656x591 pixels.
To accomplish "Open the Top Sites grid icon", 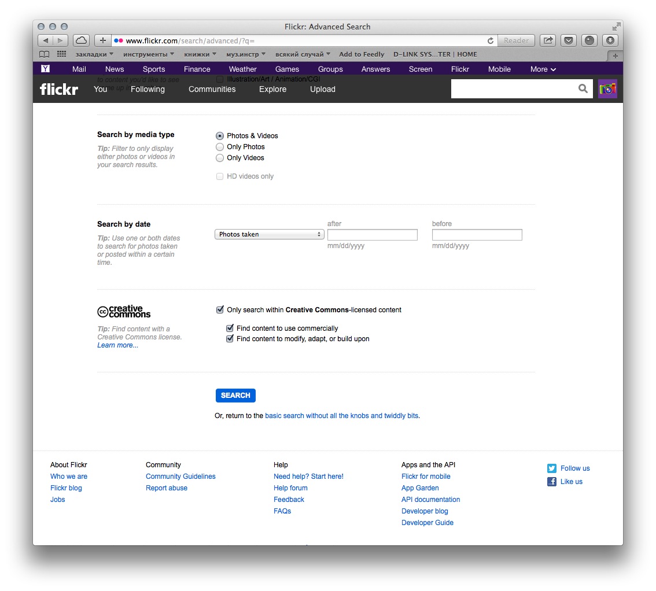I will point(61,54).
